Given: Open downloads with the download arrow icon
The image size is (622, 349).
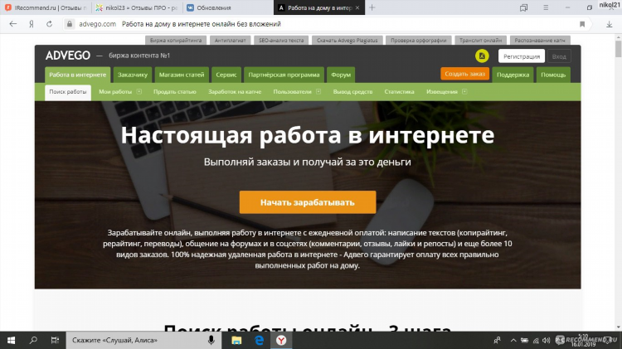Looking at the screenshot, I should (610, 24).
